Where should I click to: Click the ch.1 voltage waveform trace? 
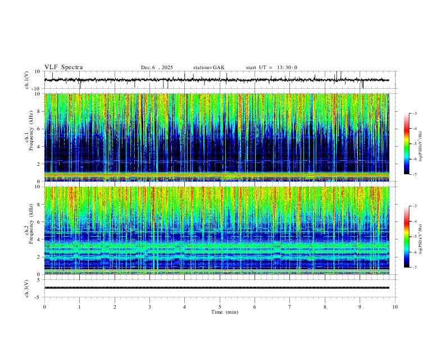(216, 80)
